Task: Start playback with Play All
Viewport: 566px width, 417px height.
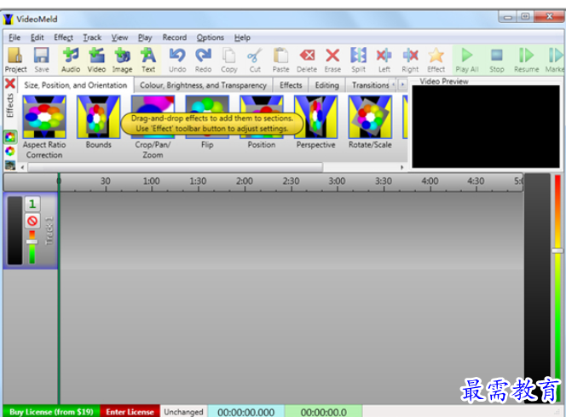Action: point(467,60)
